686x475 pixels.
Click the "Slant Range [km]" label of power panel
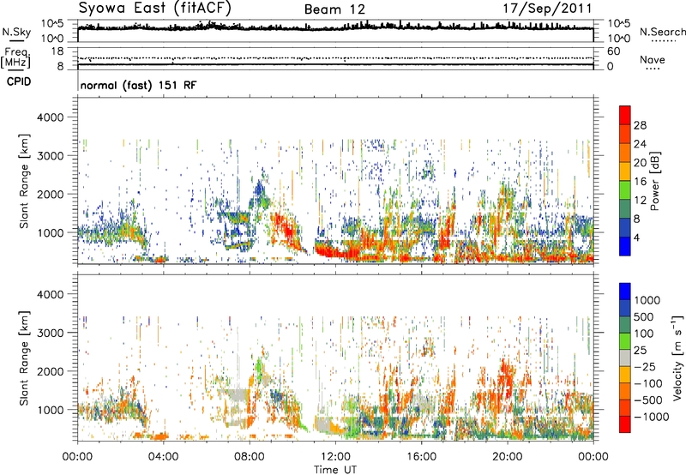coord(24,181)
